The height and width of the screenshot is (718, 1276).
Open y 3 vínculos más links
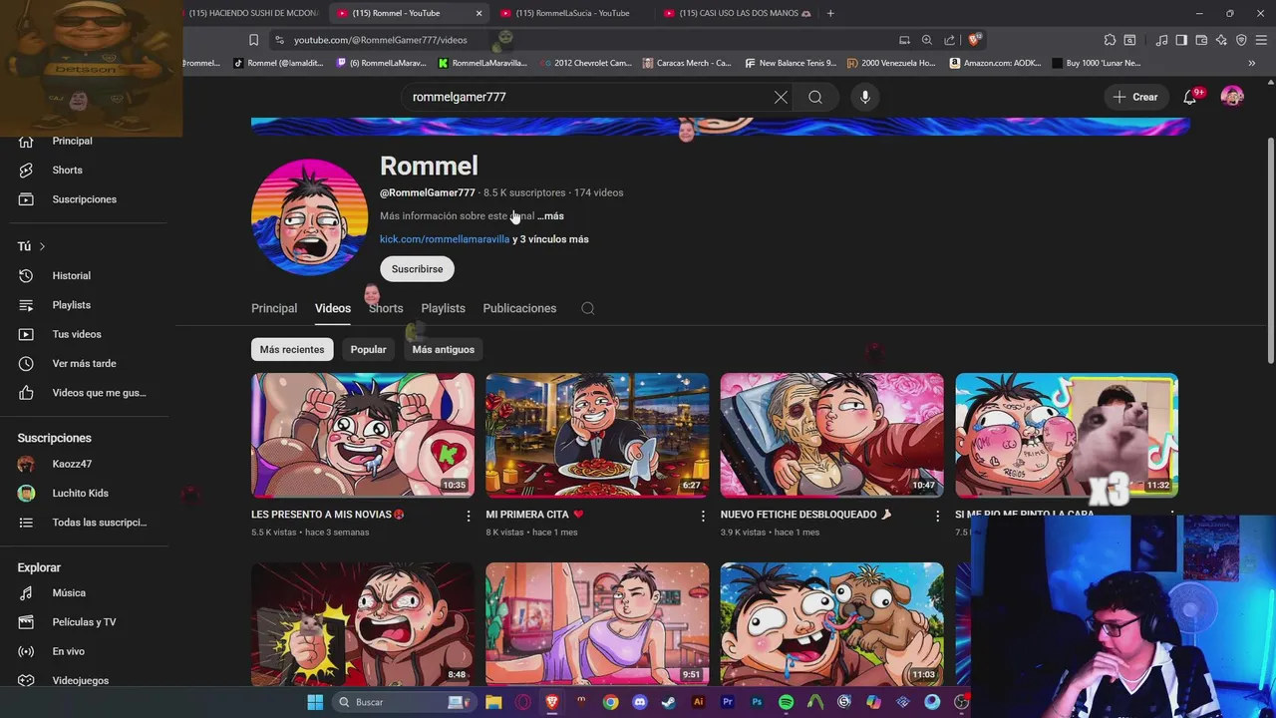550,239
